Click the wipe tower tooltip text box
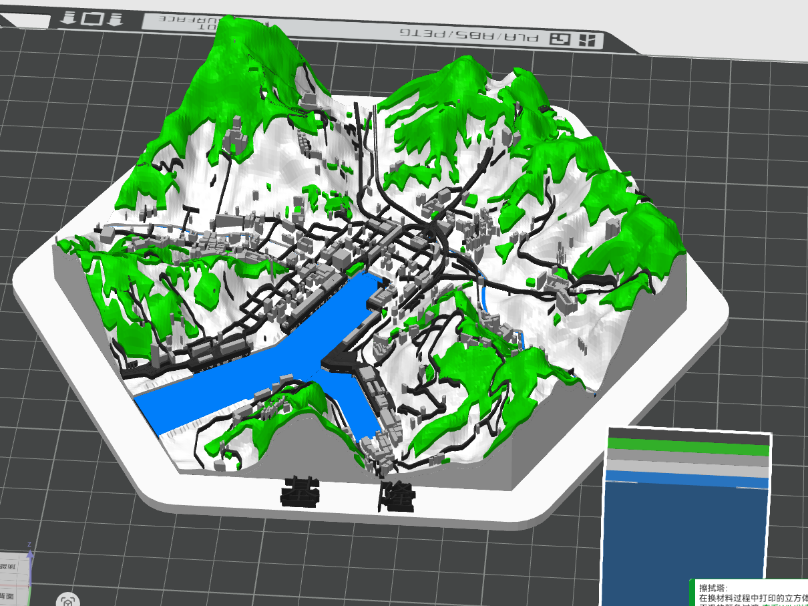Viewport: 808px width, 606px height. (749, 593)
